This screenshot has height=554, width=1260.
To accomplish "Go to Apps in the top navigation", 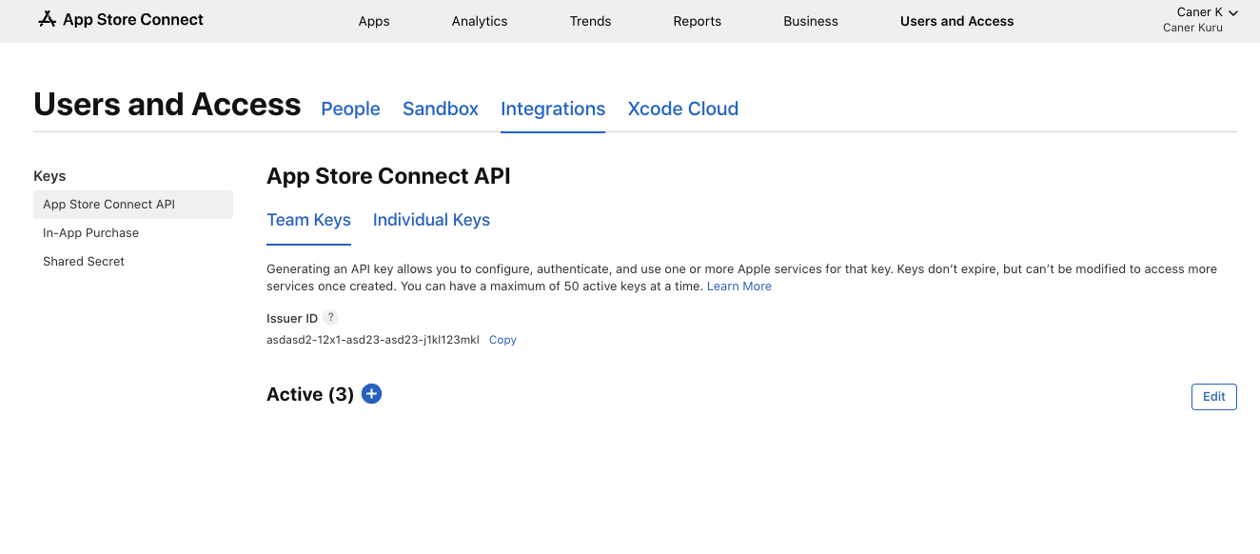I will click(374, 21).
